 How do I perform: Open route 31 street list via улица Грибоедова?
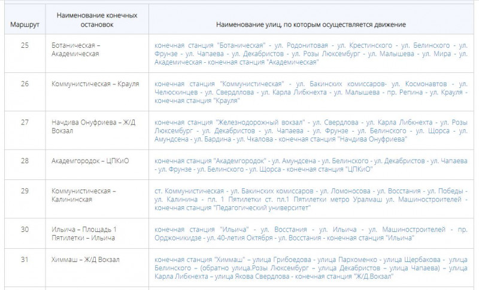310,268
